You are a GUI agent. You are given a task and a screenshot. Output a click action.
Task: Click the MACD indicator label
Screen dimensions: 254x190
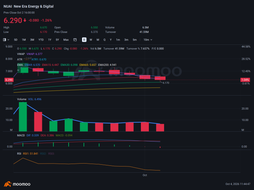pos(21,135)
